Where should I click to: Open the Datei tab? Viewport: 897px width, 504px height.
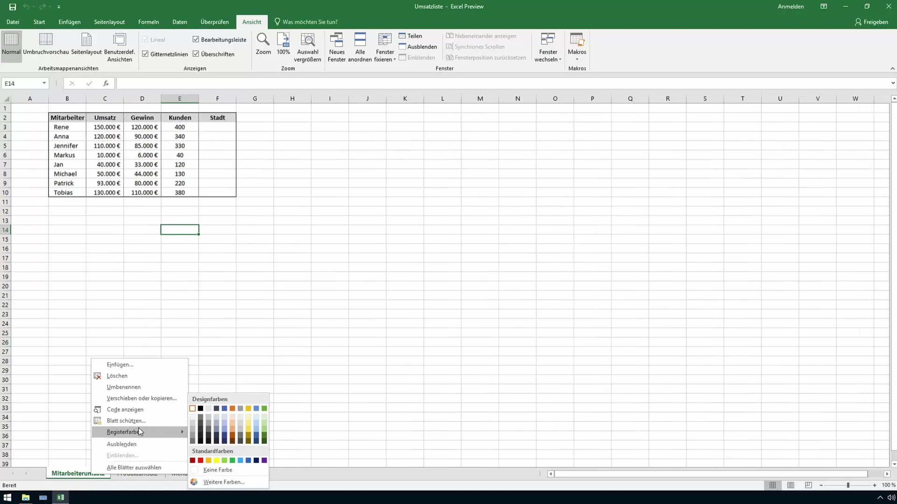13,22
